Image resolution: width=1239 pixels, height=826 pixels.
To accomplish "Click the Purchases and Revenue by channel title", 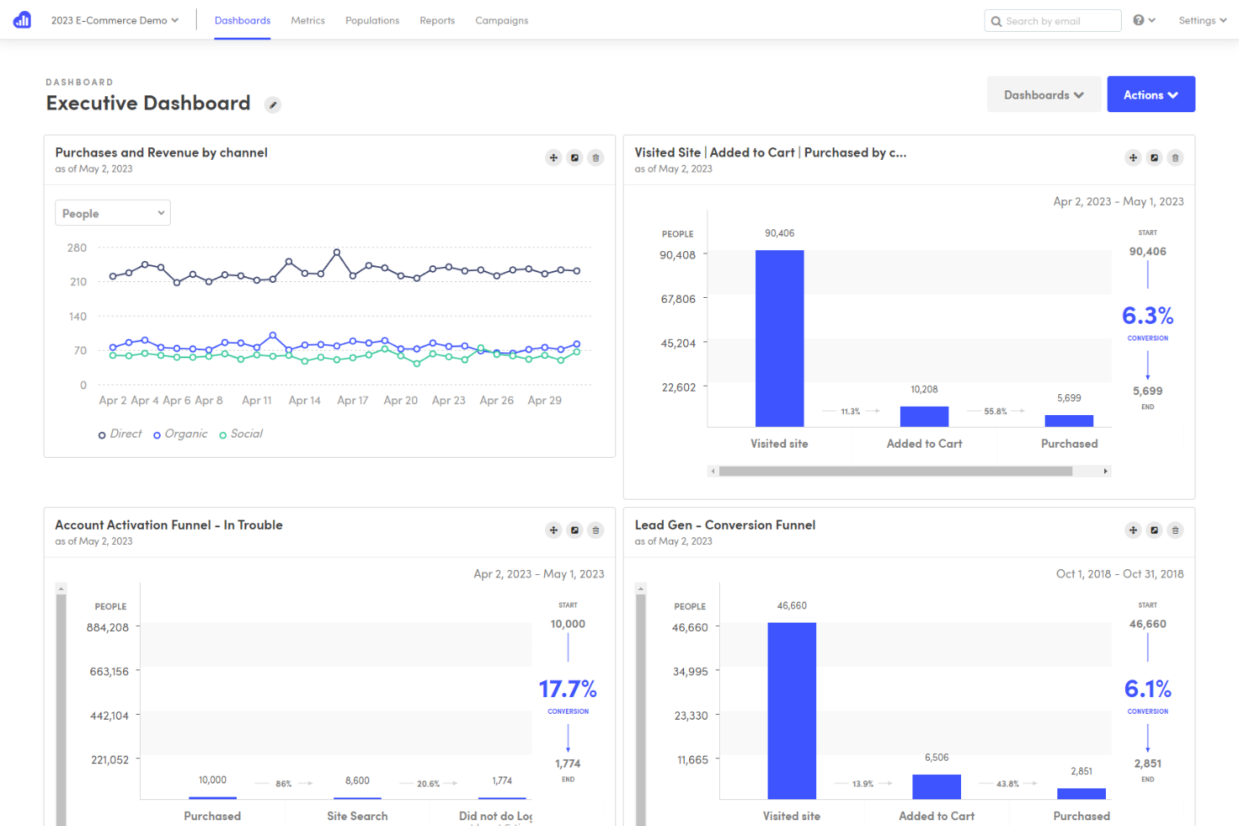I will (x=162, y=152).
